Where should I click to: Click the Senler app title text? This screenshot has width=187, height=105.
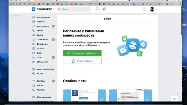pyautogui.click(x=108, y=19)
